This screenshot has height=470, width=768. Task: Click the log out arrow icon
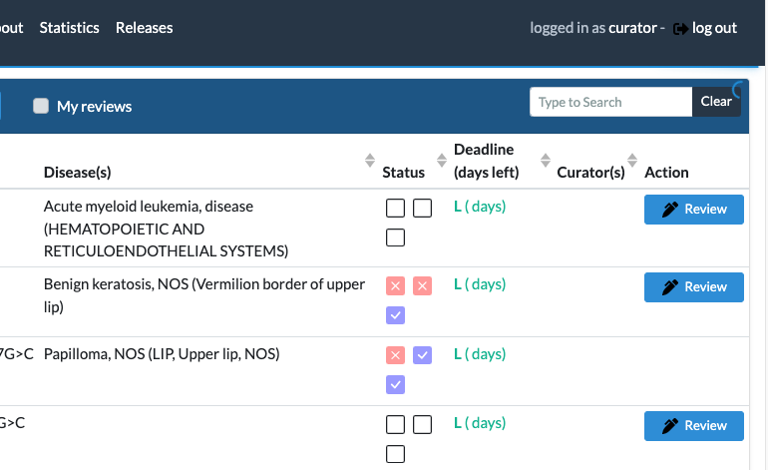pos(681,29)
